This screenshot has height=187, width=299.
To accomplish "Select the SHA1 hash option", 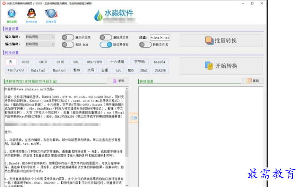I will [x=144, y=70].
